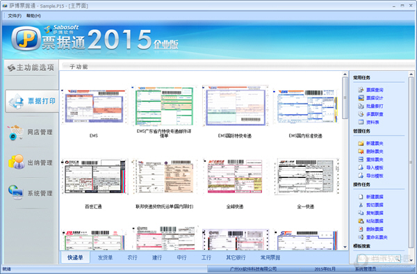Image resolution: width=417 pixels, height=274 pixels.
Task: Open 出纳管理 cashier icon
Action: pyautogui.click(x=16, y=162)
